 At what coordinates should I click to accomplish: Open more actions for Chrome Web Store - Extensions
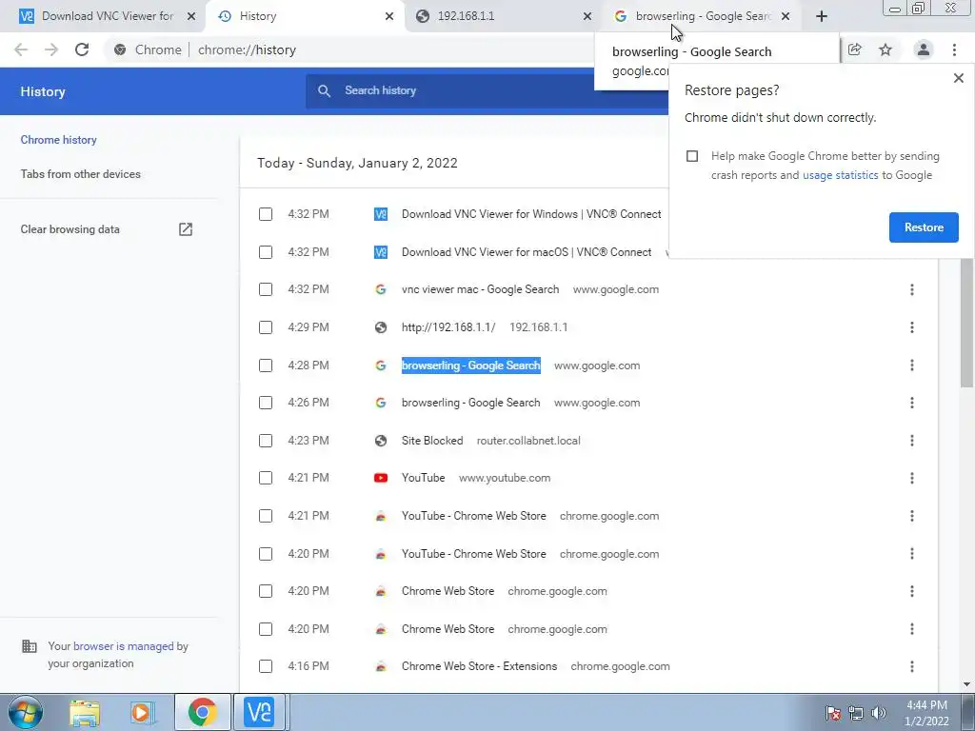pyautogui.click(x=911, y=666)
